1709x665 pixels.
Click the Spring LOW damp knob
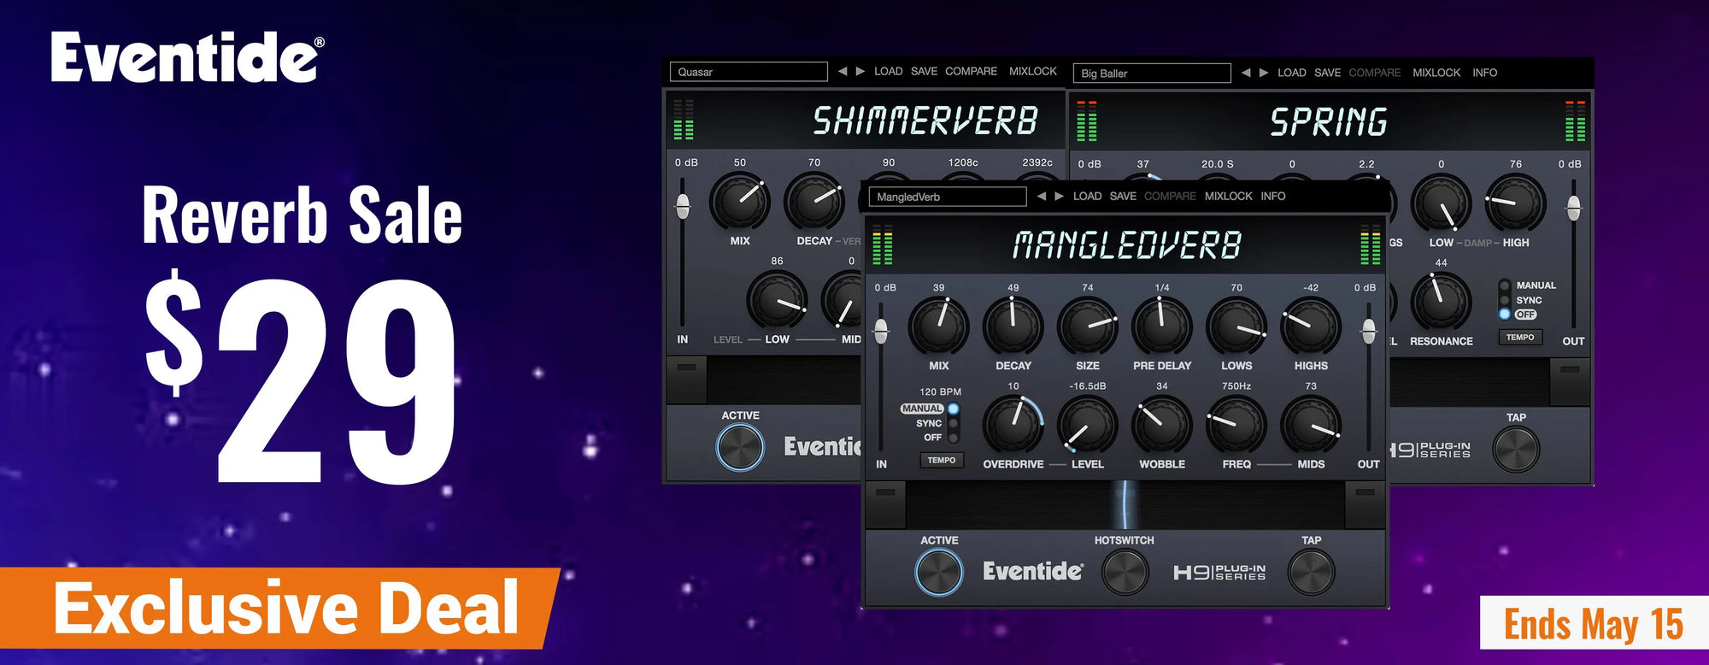[1441, 203]
